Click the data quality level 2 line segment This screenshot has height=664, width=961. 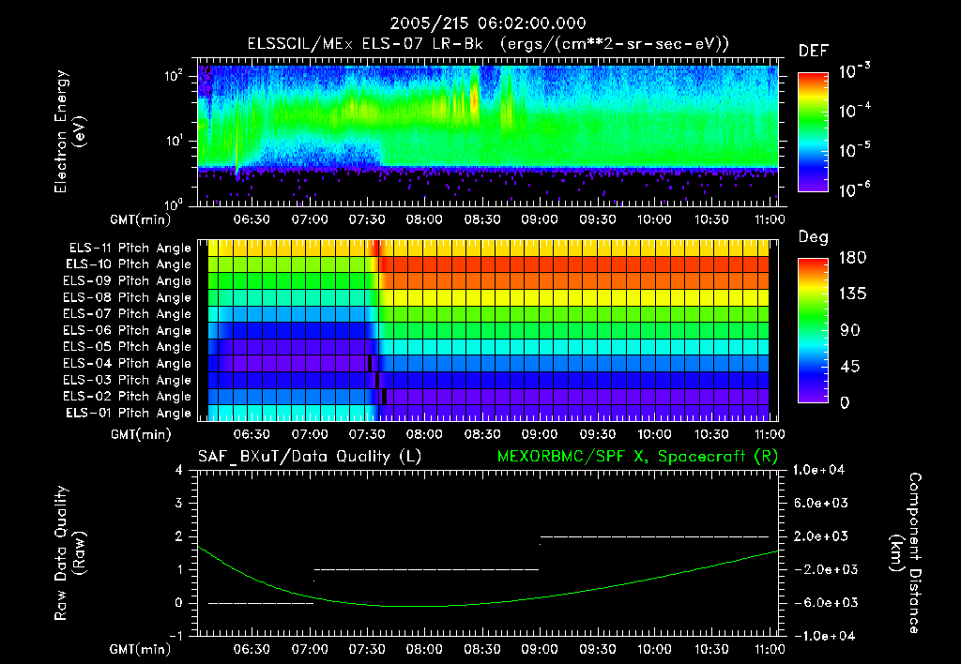click(654, 536)
